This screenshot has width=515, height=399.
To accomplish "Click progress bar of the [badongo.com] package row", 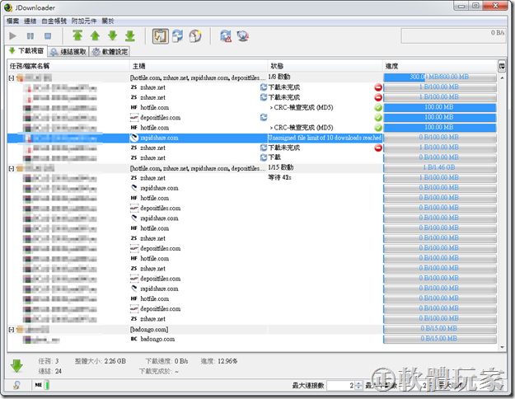I will (x=440, y=329).
